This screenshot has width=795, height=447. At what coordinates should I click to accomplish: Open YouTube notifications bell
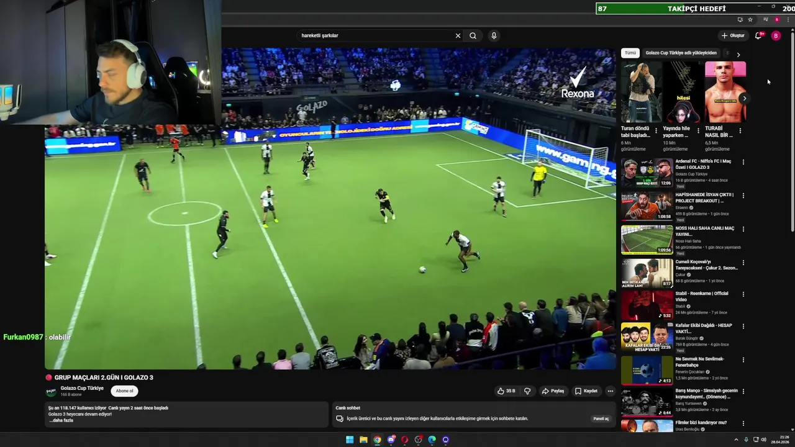[x=758, y=35]
